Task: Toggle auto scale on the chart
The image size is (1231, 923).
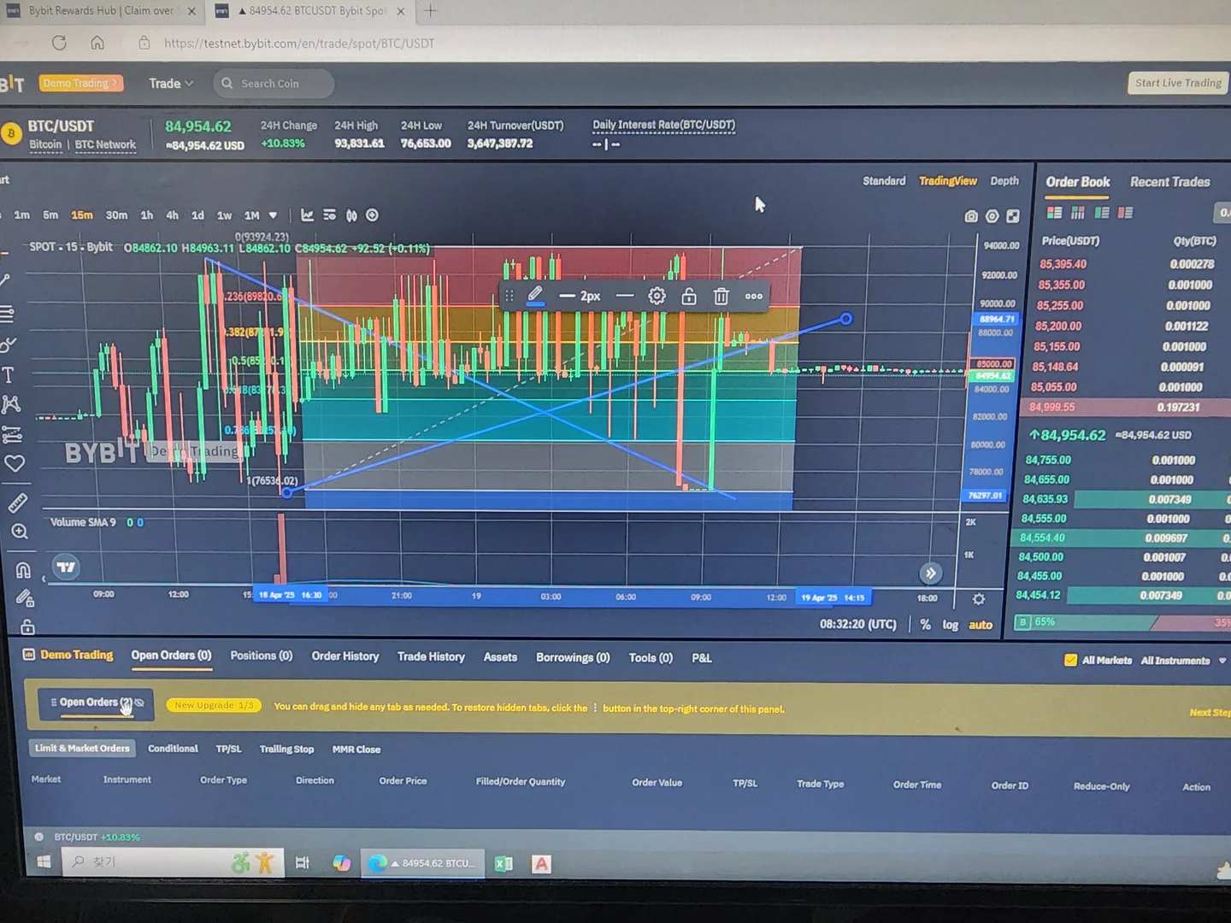Action: click(x=981, y=625)
